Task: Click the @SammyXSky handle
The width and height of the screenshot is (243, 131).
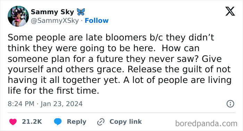Action: (55, 21)
